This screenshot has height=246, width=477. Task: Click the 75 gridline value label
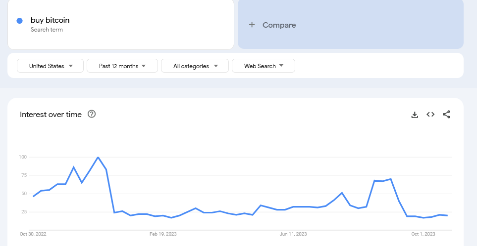tap(24, 175)
